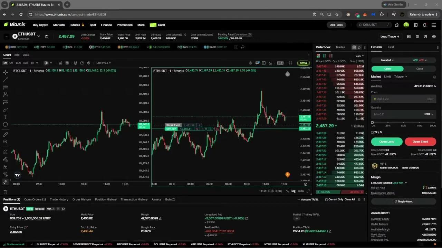The height and width of the screenshot is (248, 442).
Task: Switch order mode to Close
Action: 420,69
